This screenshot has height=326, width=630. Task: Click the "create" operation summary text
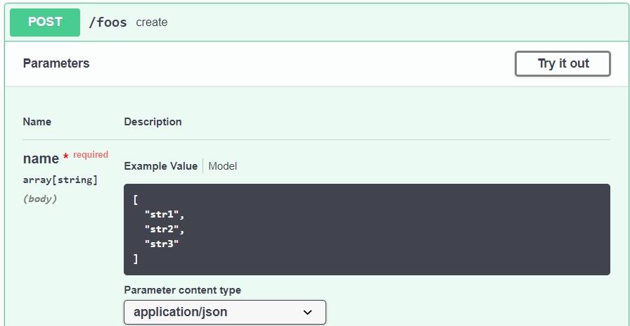pos(152,23)
